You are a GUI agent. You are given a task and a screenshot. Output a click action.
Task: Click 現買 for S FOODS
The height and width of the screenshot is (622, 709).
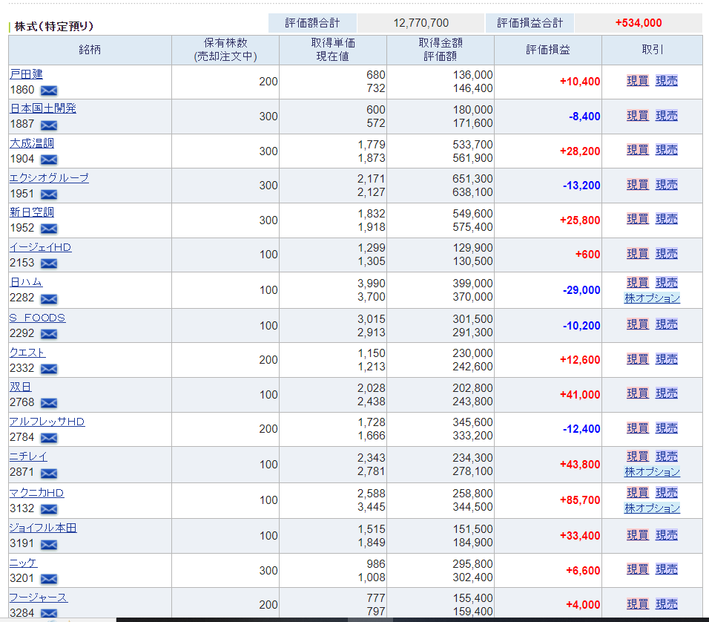click(638, 324)
